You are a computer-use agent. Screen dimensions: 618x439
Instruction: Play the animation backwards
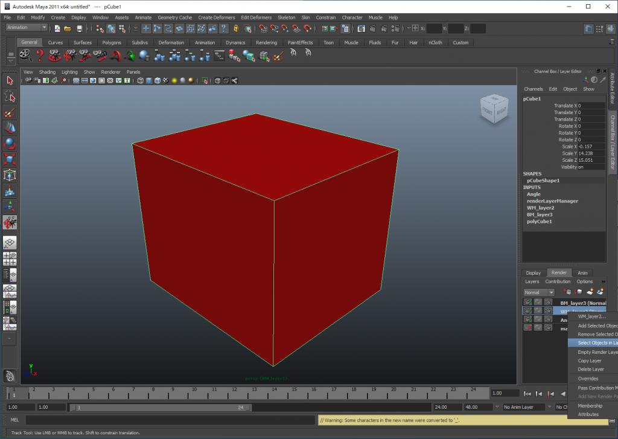pos(563,394)
